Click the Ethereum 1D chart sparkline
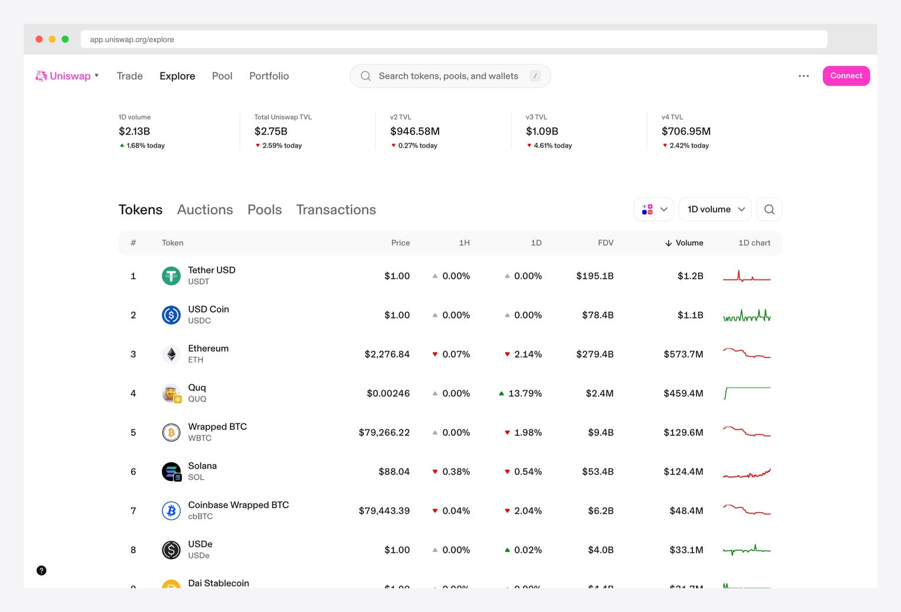The height and width of the screenshot is (612, 901). [x=747, y=353]
